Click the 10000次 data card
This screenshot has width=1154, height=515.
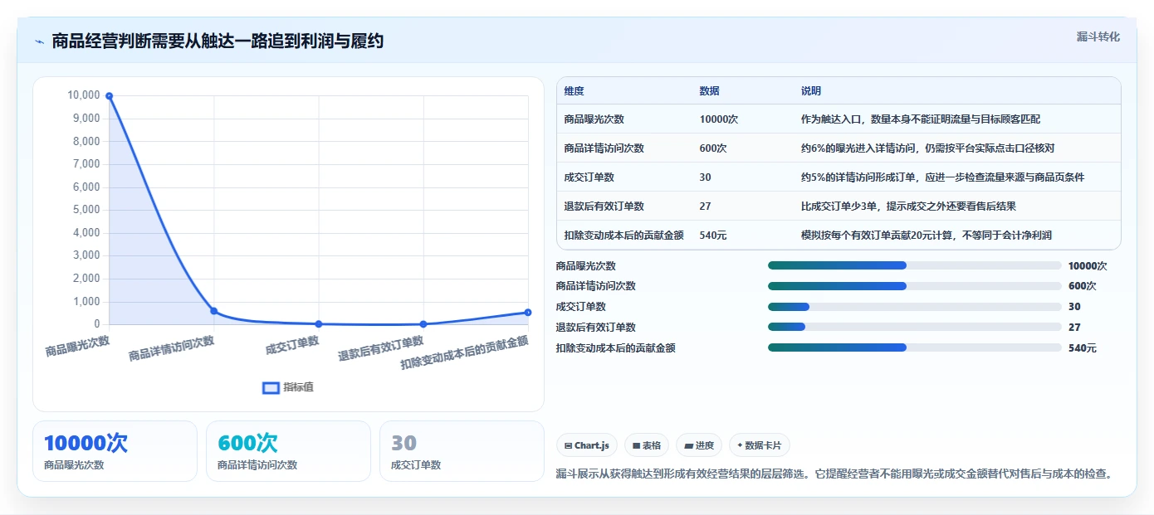pos(115,451)
